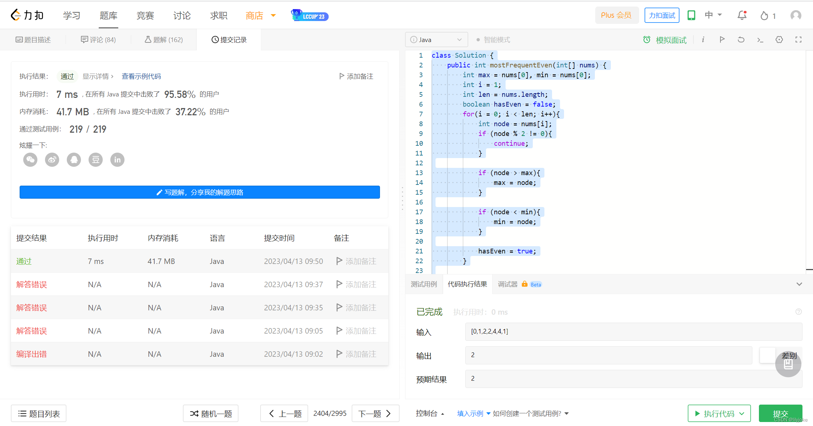Open the fullscreen editor icon
This screenshot has width=813, height=426.
coord(798,40)
